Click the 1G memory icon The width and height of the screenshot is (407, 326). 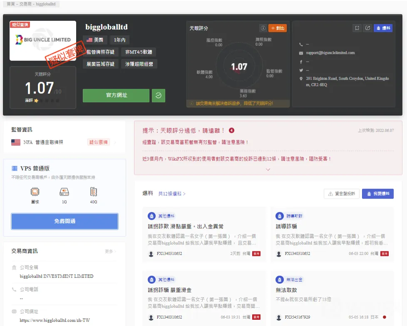(x=64, y=192)
